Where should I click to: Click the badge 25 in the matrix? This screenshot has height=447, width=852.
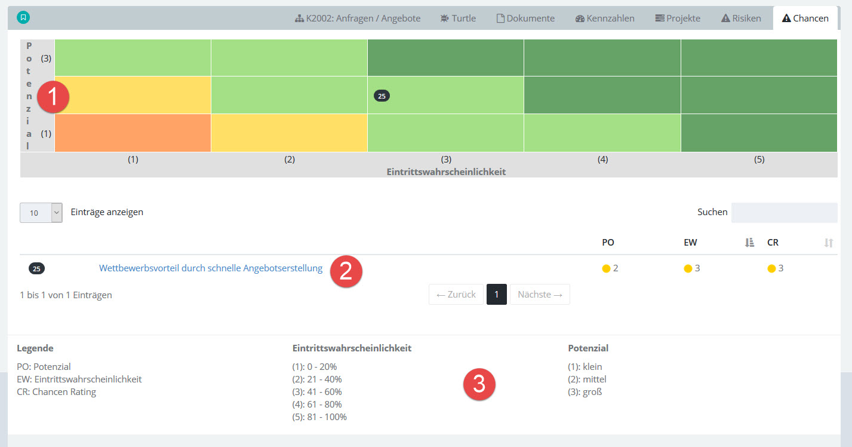click(382, 96)
